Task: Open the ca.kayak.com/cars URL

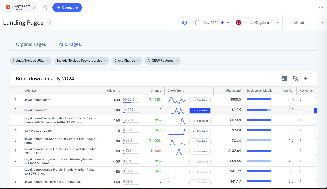Action: click(38, 131)
